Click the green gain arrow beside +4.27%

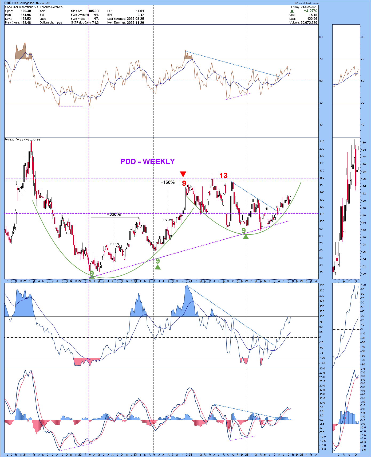point(292,11)
